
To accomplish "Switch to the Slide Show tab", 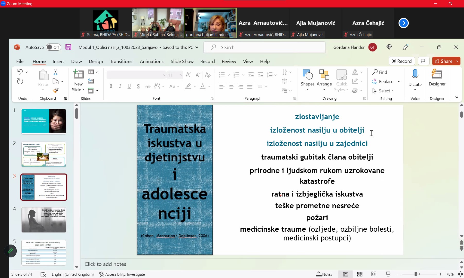I will click(x=182, y=62).
